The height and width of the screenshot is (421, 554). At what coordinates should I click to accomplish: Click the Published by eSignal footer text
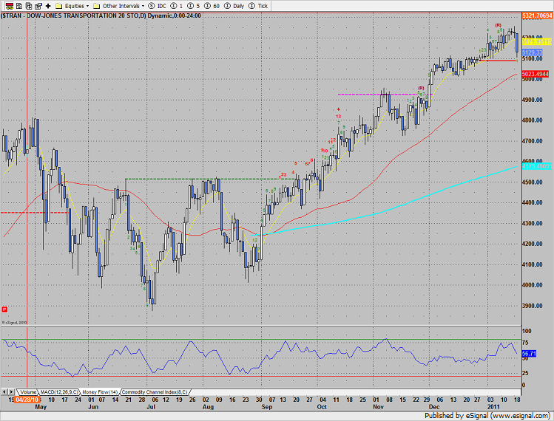[x=487, y=416]
